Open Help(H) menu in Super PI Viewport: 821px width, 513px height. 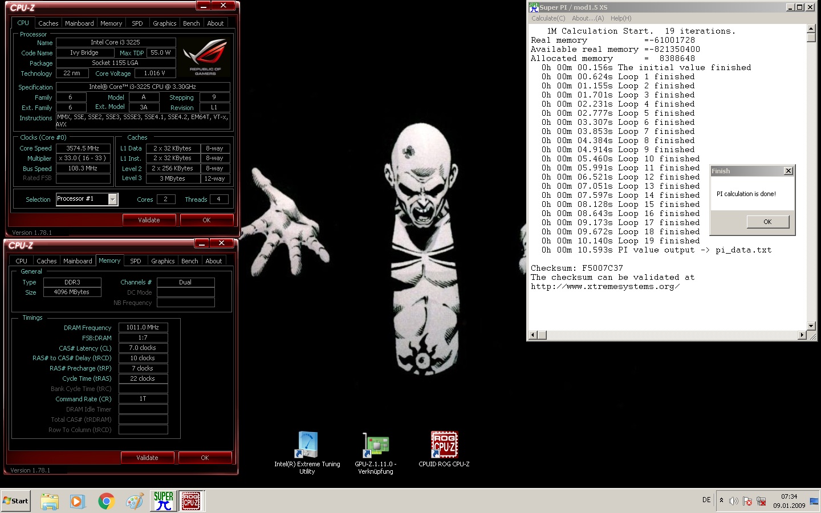[621, 18]
